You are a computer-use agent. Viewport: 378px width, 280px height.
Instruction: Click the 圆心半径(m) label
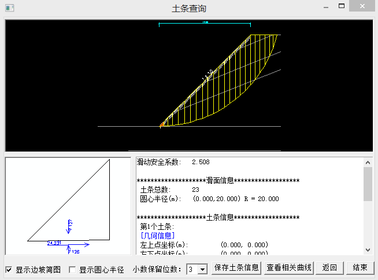161,199
